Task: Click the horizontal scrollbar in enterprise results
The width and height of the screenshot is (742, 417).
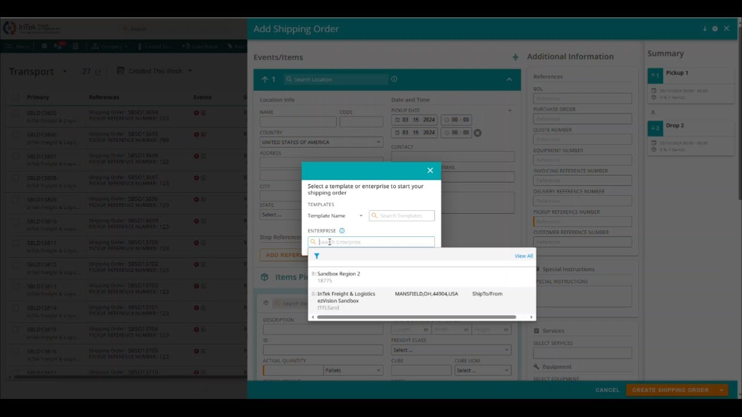Action: coord(416,317)
